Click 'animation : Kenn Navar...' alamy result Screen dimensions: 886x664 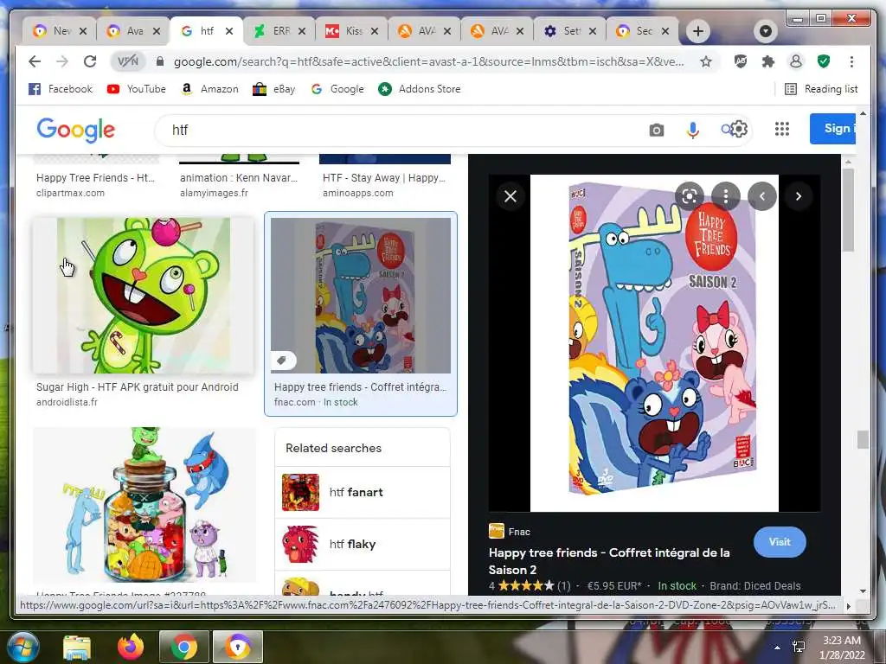239,178
